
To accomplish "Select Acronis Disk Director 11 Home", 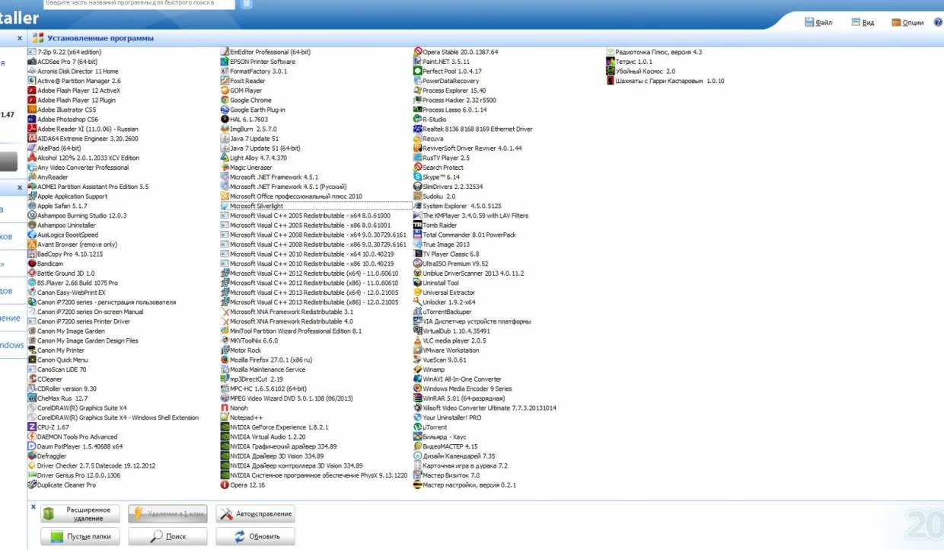I will point(72,71).
